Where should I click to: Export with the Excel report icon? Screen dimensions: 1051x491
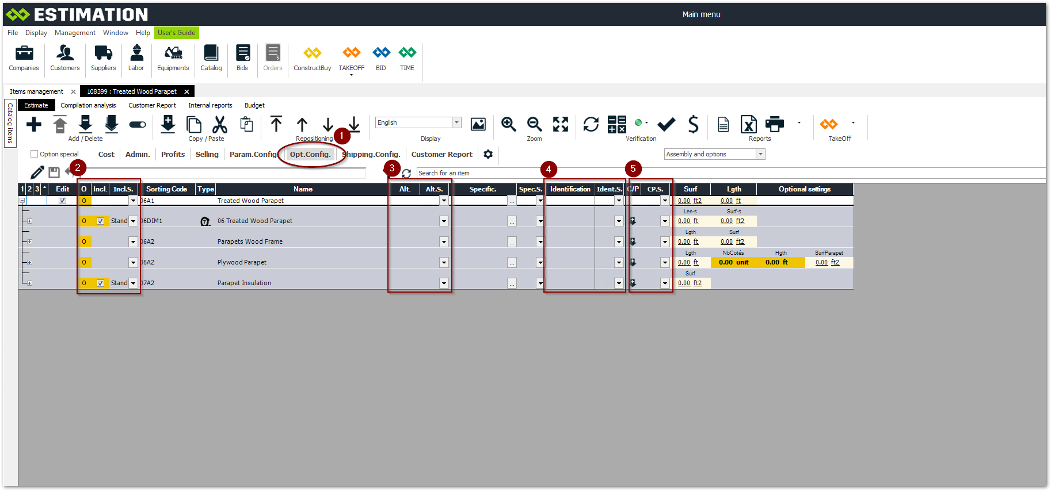(748, 124)
